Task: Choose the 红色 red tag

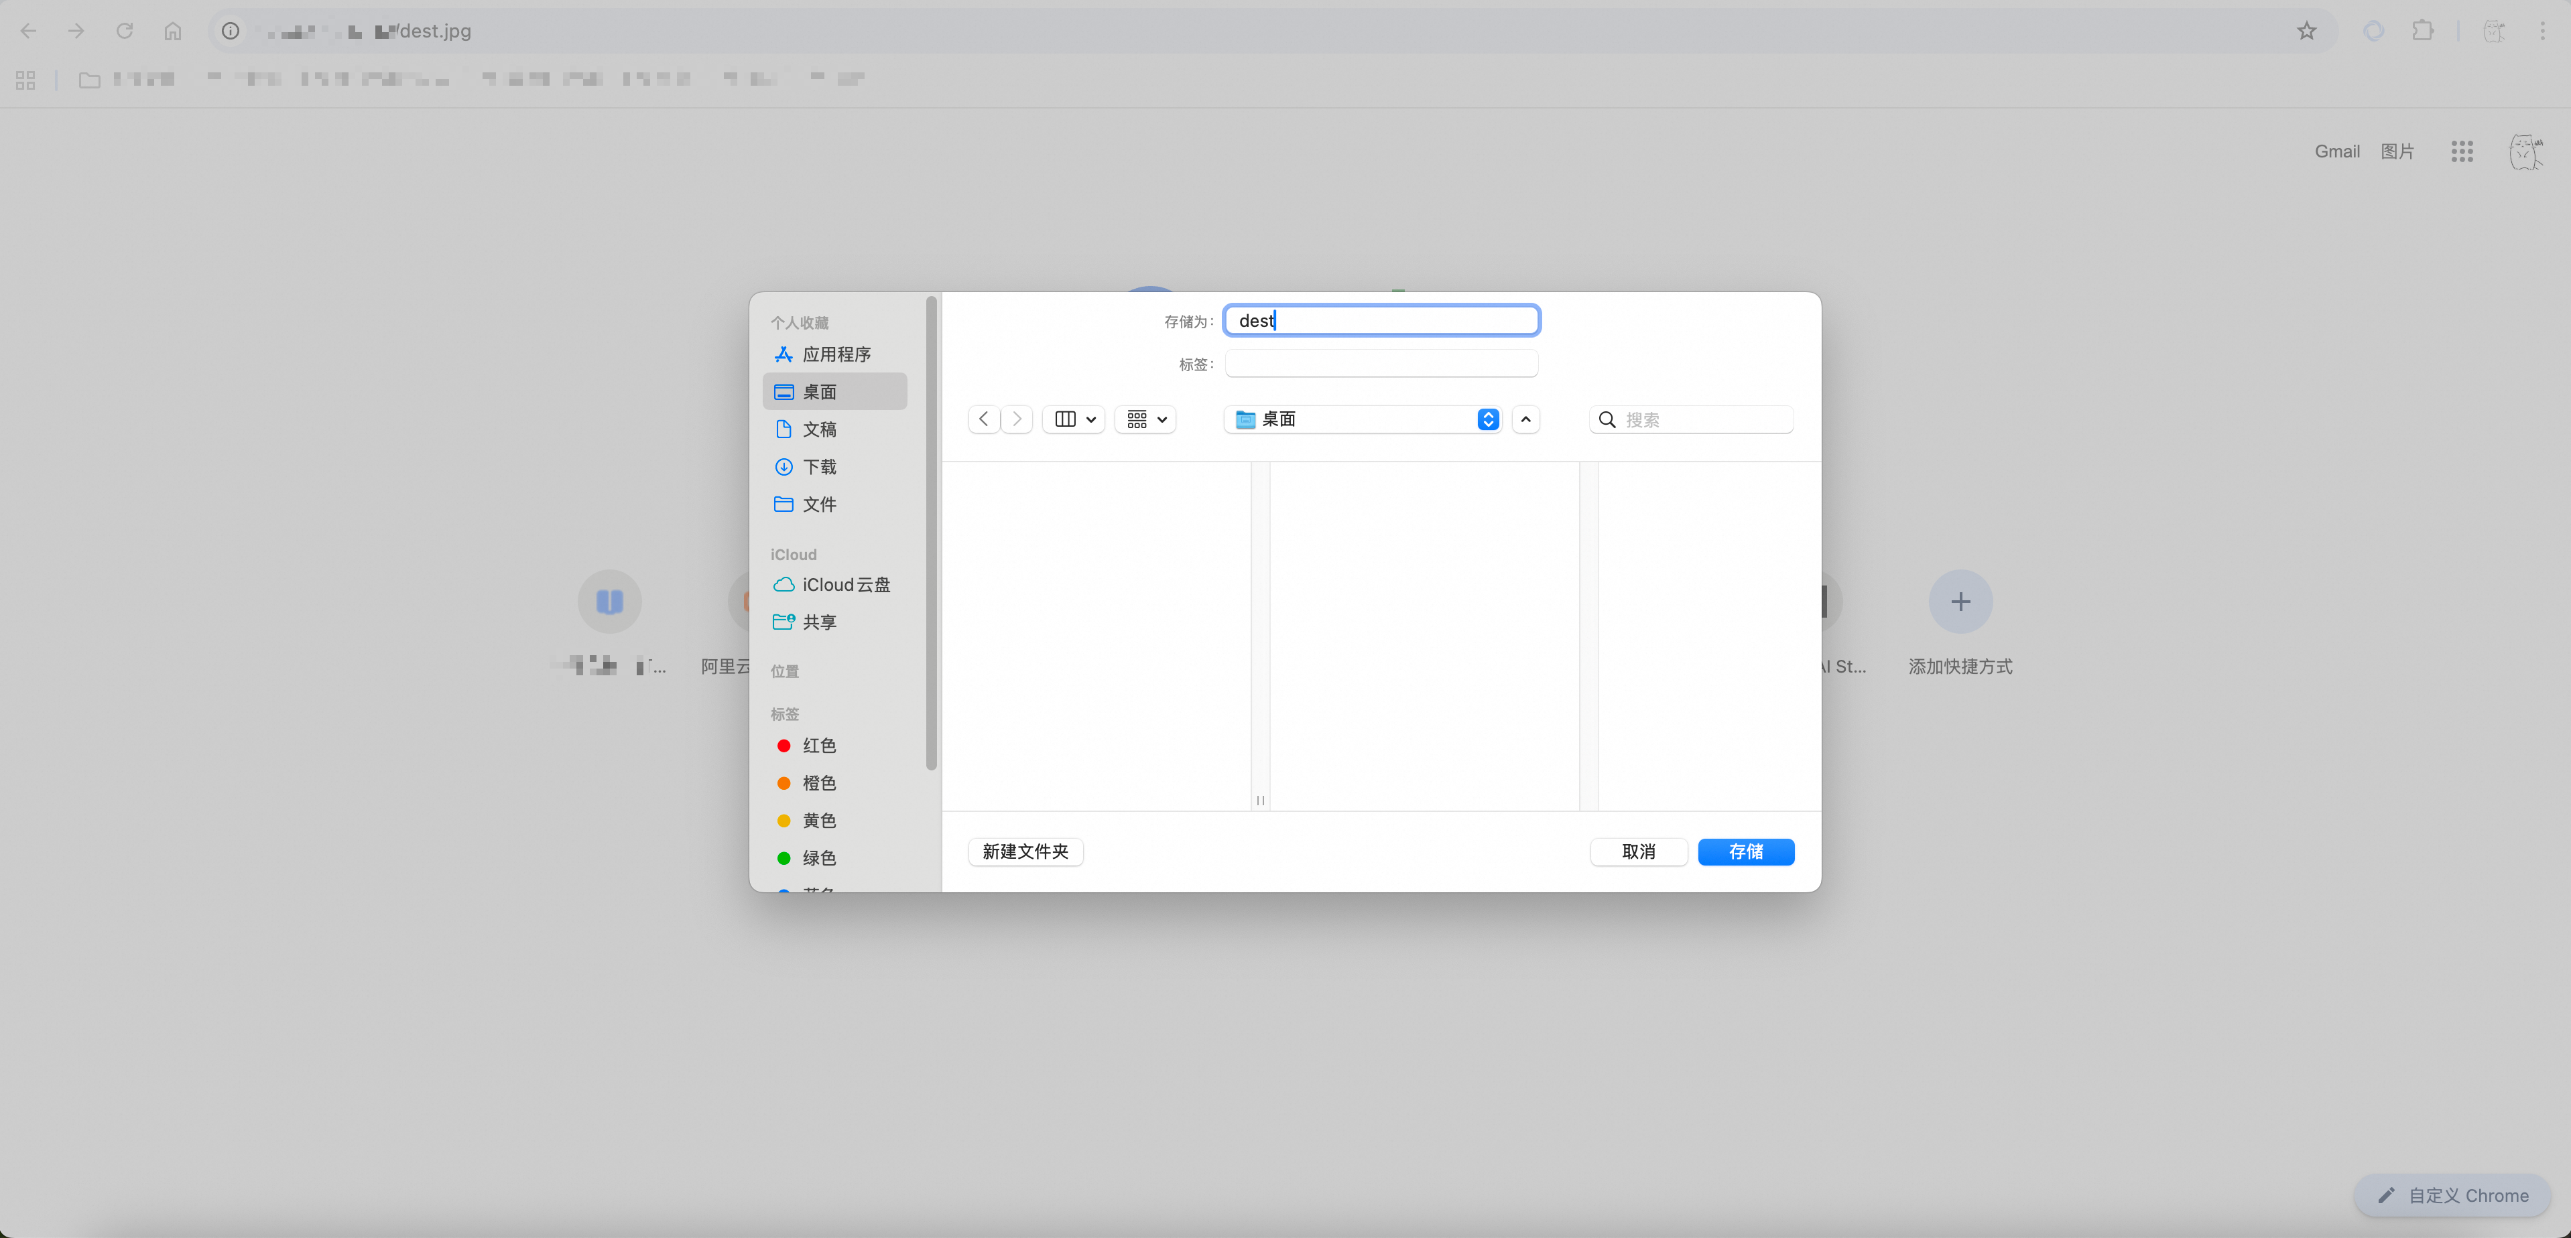Action: [818, 745]
